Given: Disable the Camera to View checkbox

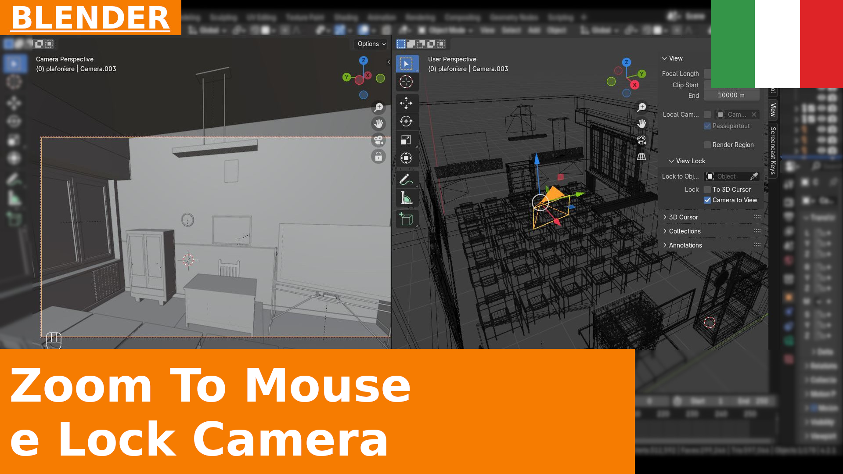Looking at the screenshot, I should [x=707, y=200].
